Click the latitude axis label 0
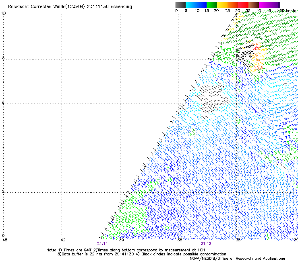Image resolution: width=298 pixels, height=261 pixels. coord(3,236)
